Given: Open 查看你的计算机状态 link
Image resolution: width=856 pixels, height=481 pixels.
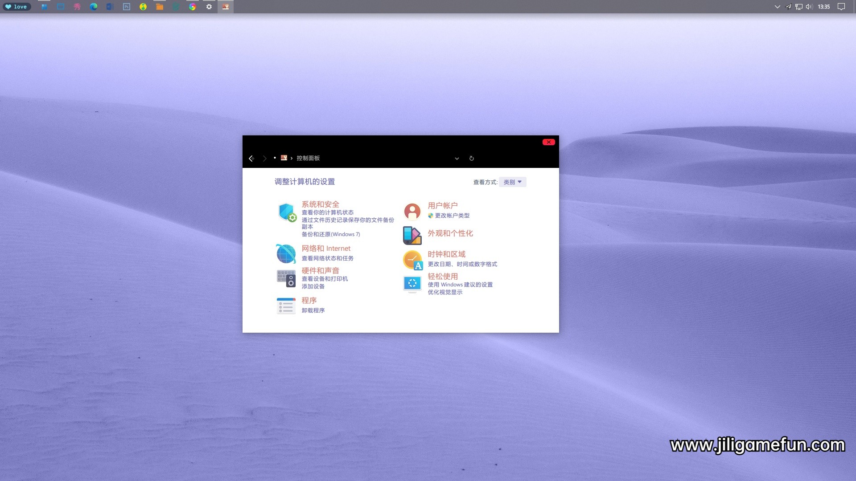Looking at the screenshot, I should click(328, 212).
